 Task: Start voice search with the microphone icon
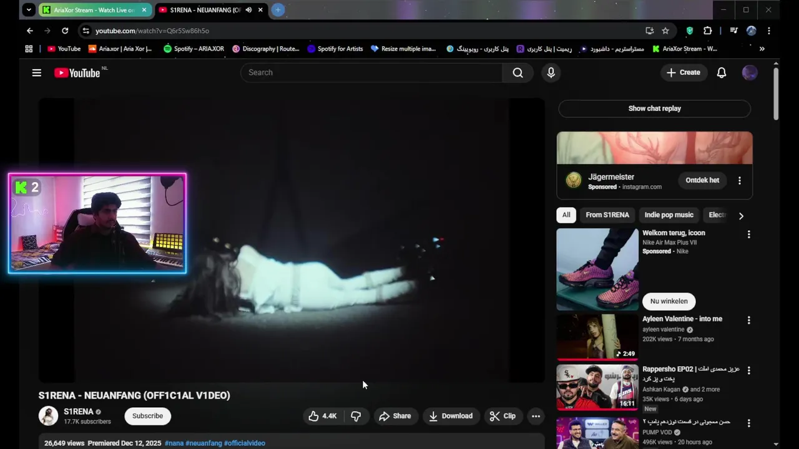551,72
